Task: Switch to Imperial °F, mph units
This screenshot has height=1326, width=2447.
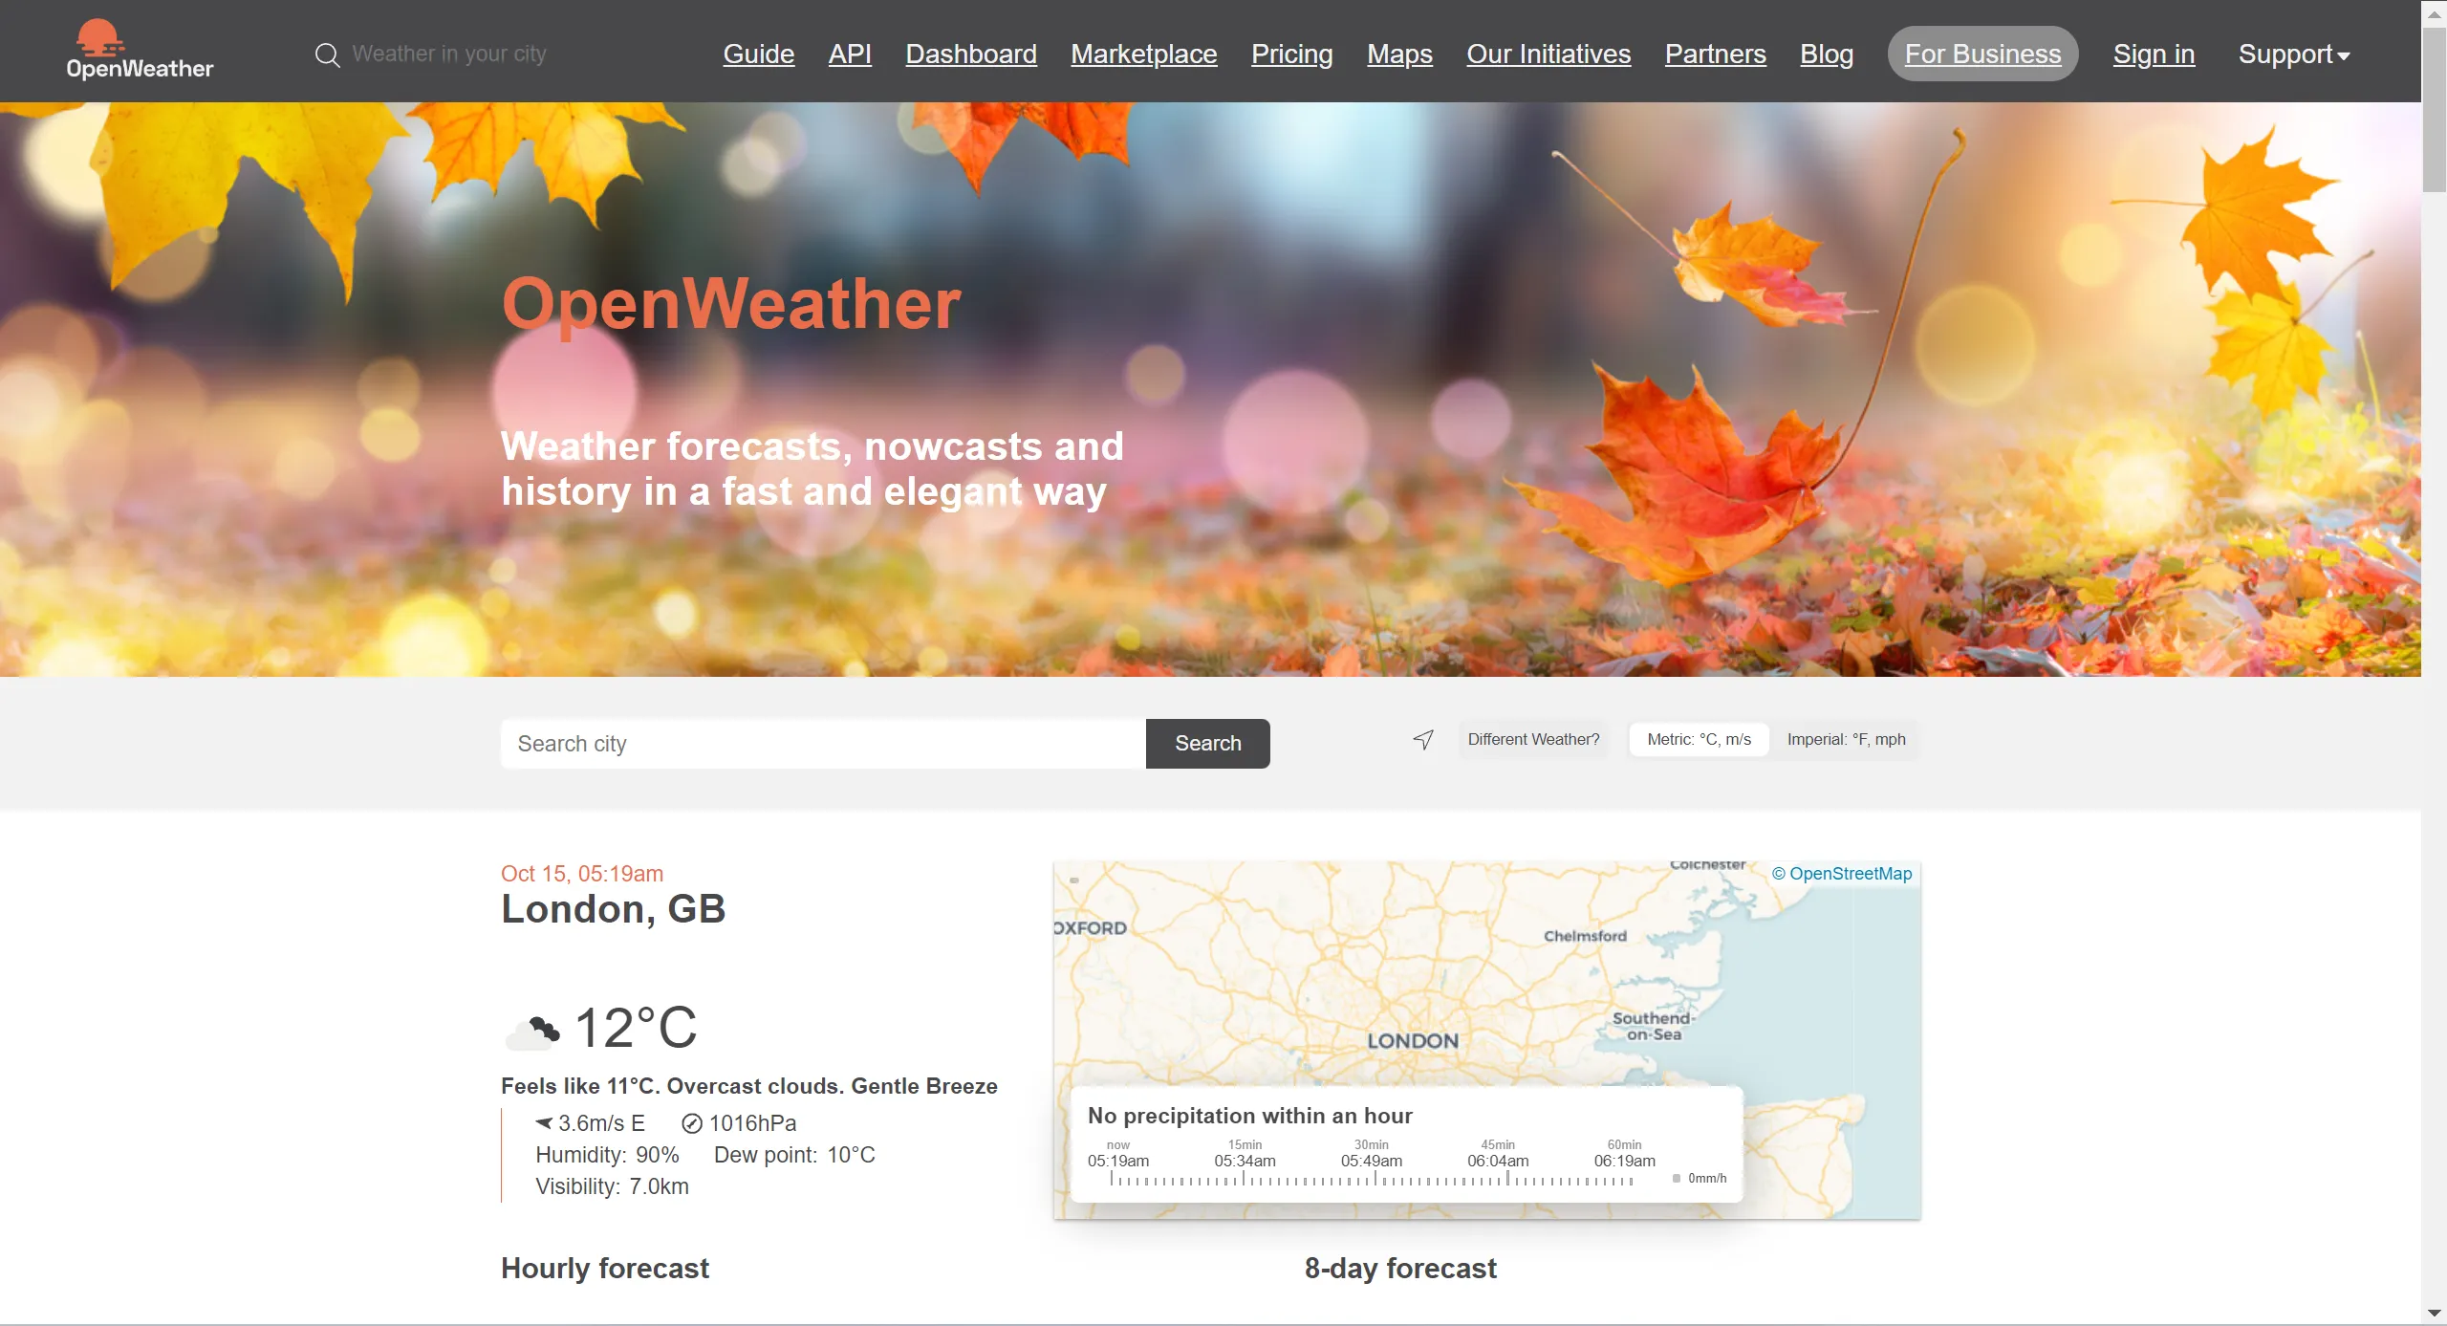Action: (1845, 740)
